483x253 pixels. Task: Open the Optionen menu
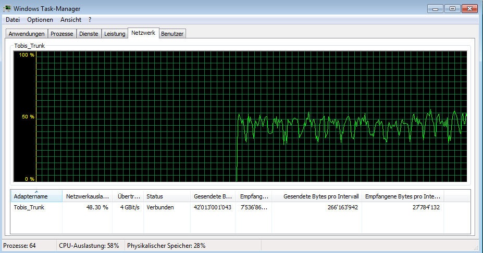tap(40, 20)
